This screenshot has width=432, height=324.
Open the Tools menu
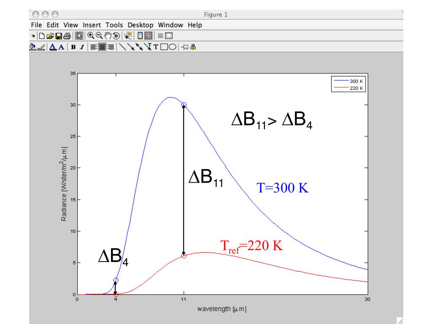click(114, 25)
